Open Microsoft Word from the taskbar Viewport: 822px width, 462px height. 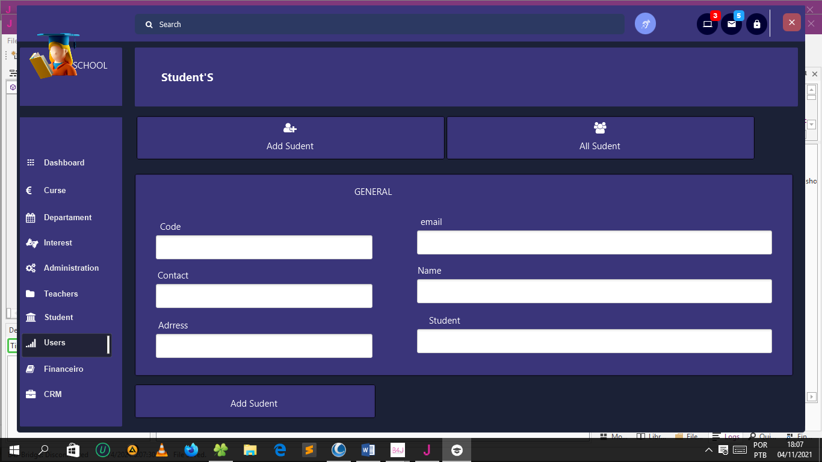coord(368,450)
